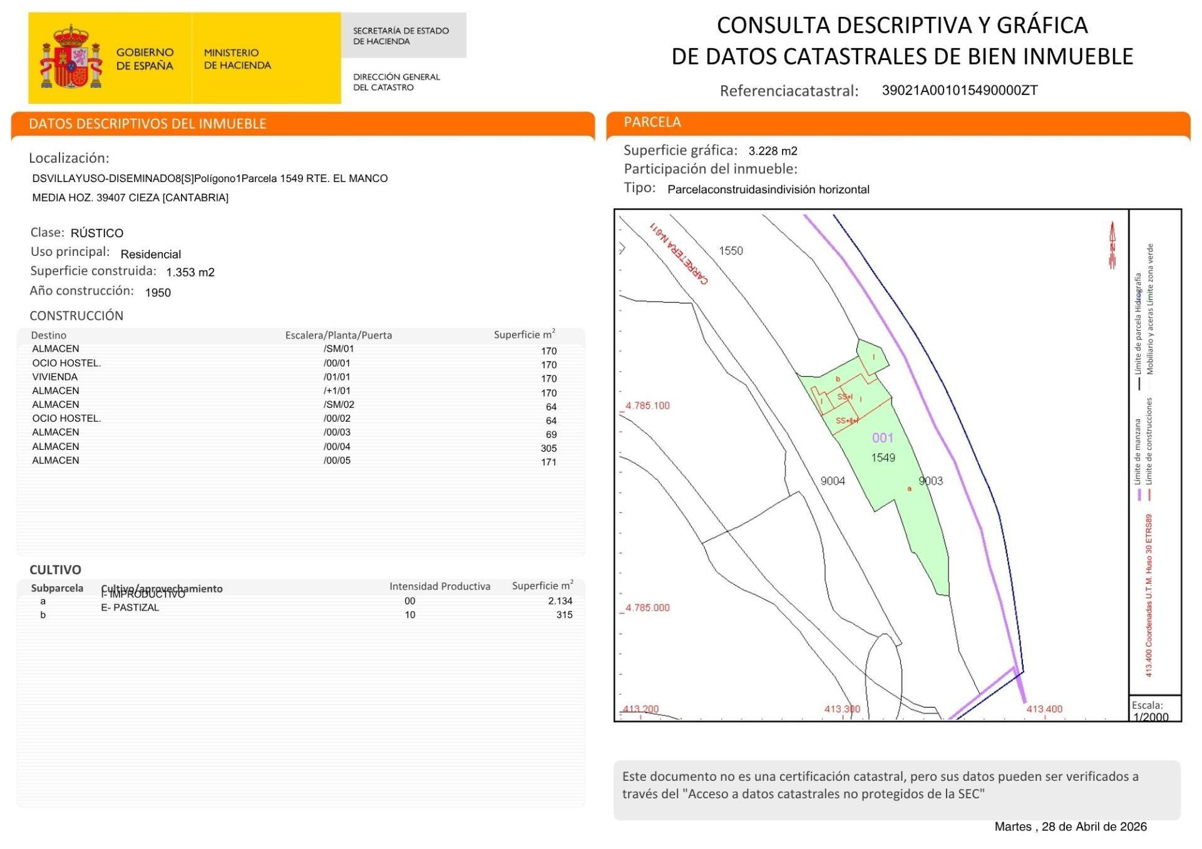This screenshot has height=849, width=1202.
Task: Click the disclaimer text about 'certificación catastral'
Action: 880,785
